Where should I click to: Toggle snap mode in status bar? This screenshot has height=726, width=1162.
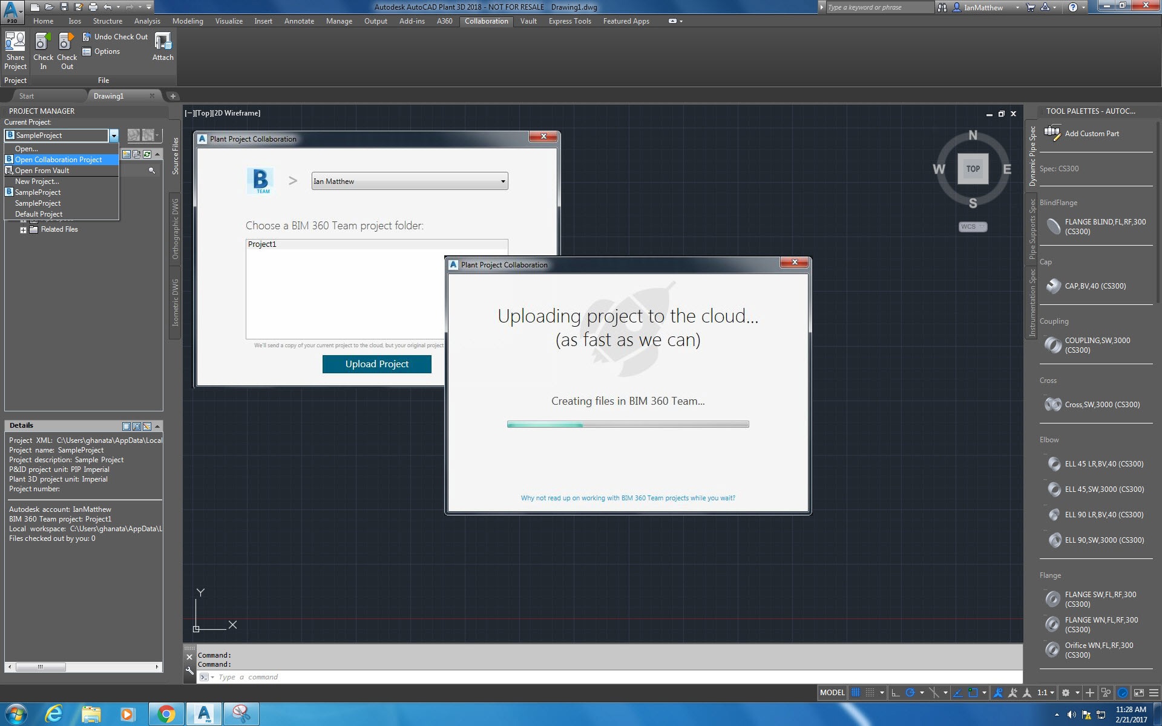point(870,693)
